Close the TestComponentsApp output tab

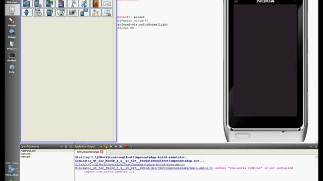pos(102,152)
